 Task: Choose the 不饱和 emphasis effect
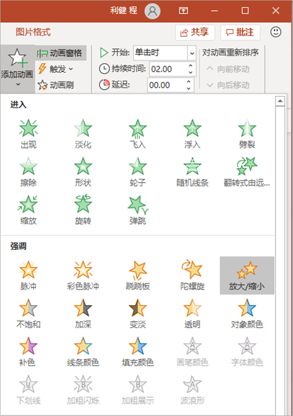pyautogui.click(x=28, y=314)
